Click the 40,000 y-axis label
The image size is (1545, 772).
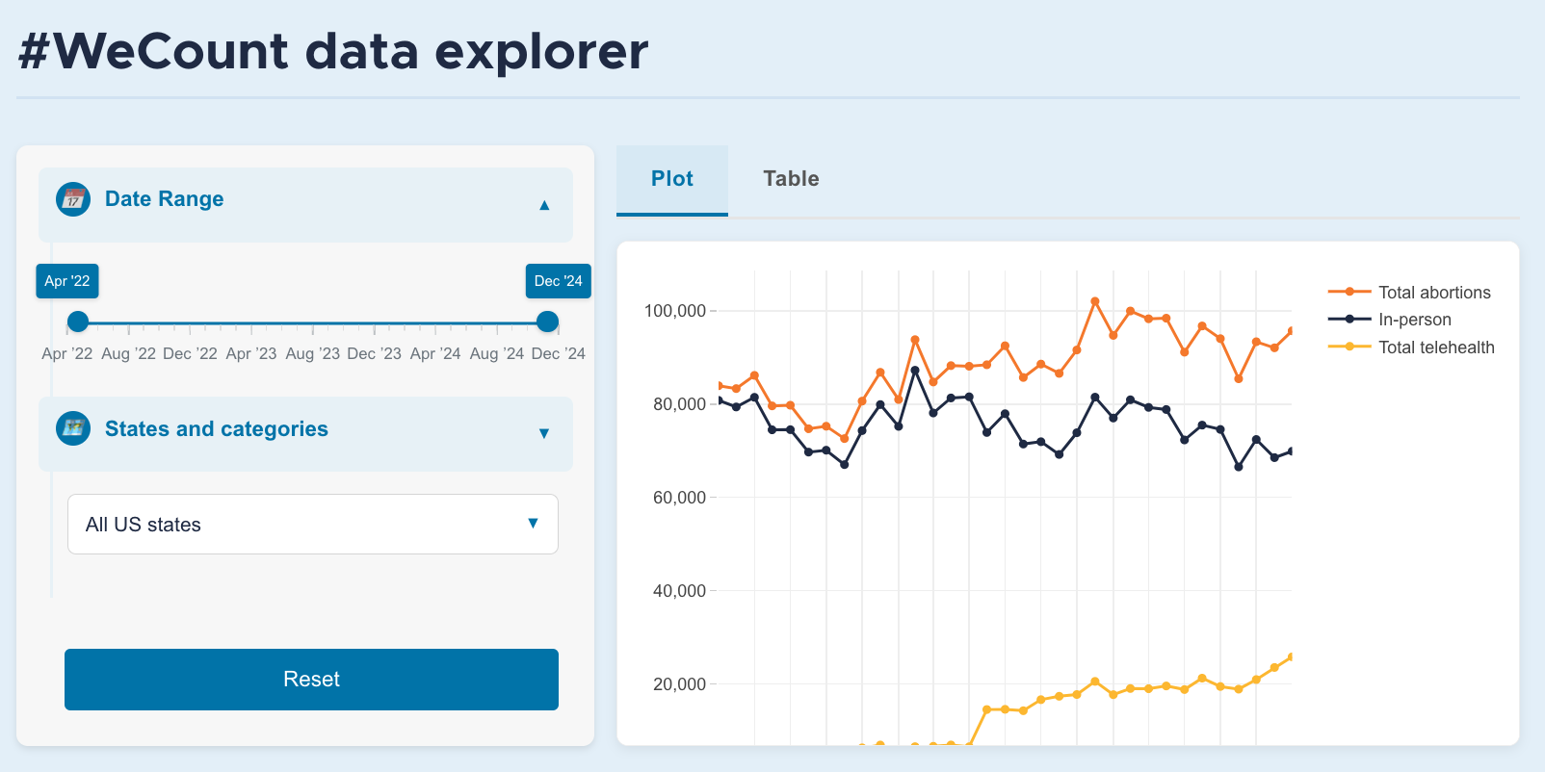679,591
